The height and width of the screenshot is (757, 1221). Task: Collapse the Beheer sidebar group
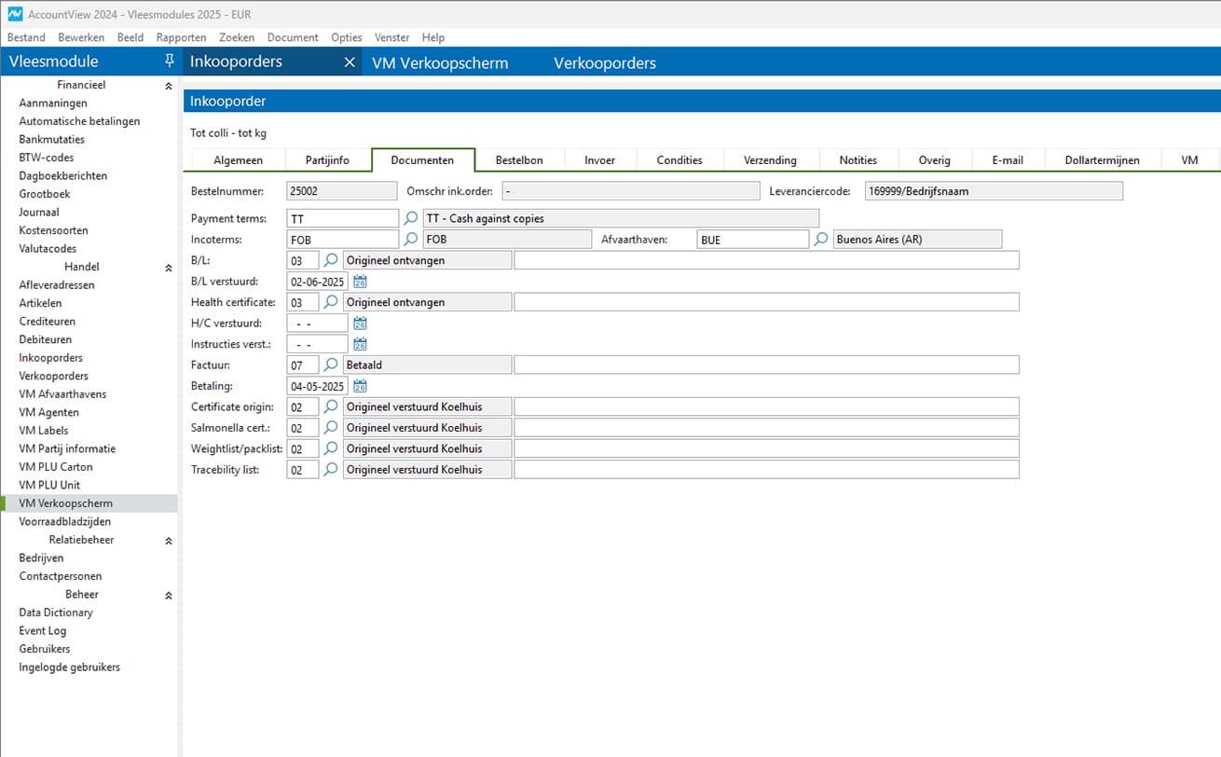[169, 595]
